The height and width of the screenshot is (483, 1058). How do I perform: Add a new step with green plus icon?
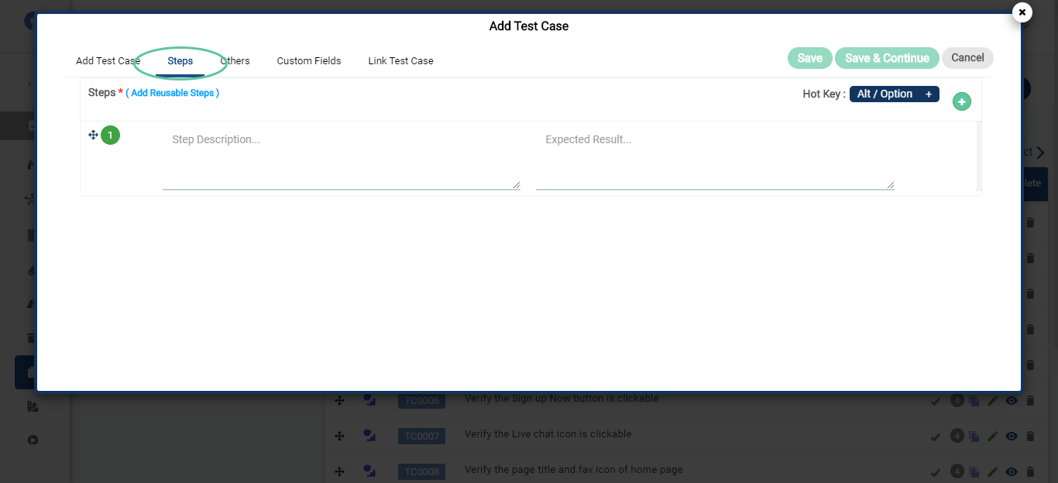(961, 101)
